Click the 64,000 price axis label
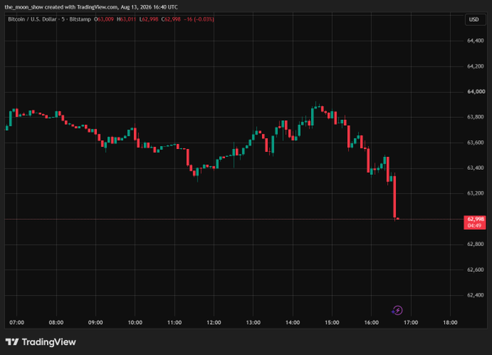 [475, 92]
